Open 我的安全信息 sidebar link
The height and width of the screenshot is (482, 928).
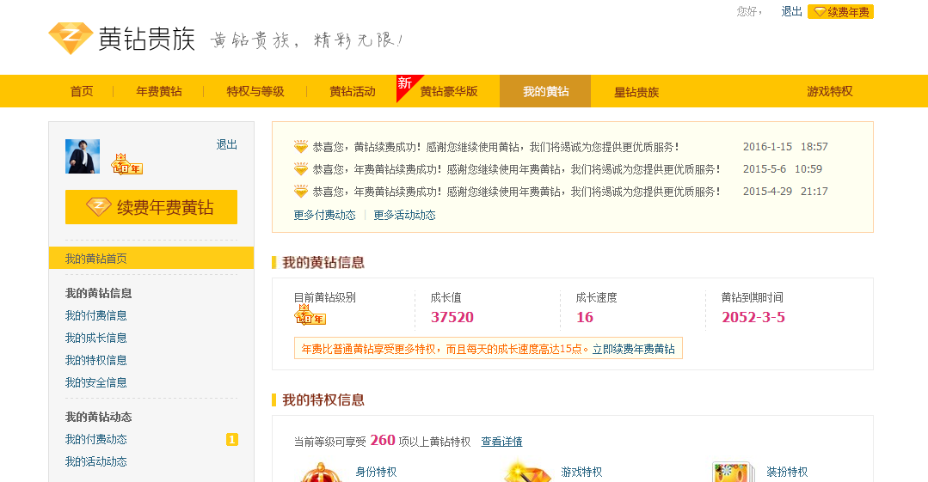pyautogui.click(x=95, y=382)
